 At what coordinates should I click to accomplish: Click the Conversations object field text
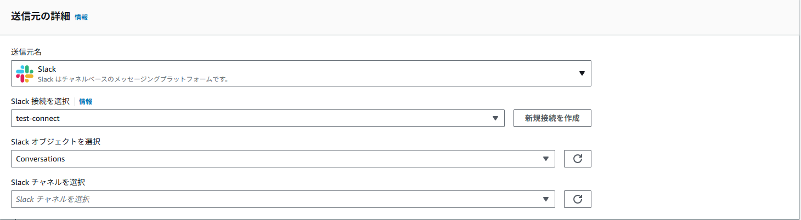41,159
